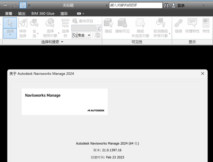Click the Links (链接) icon
The height and width of the screenshot is (162, 213).
(x=179, y=23)
